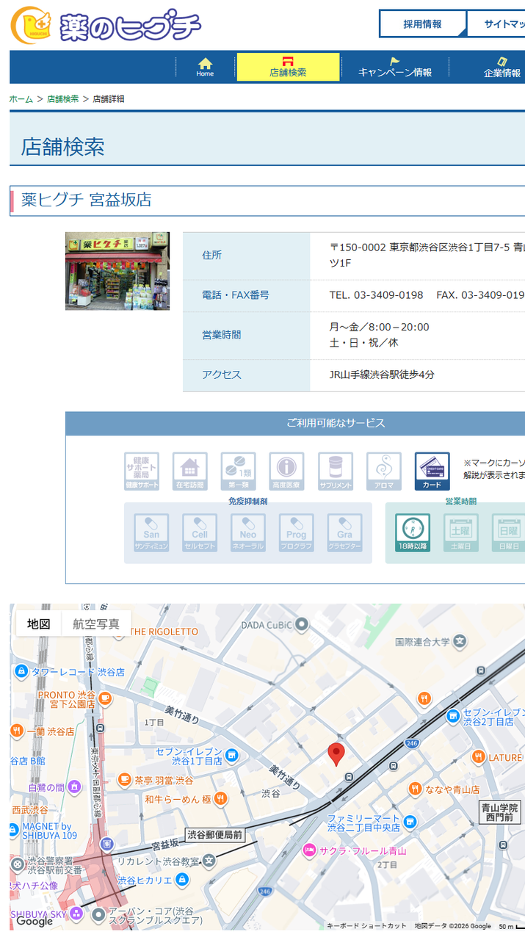Click ご利用可能なサービス panel header

pos(295,424)
